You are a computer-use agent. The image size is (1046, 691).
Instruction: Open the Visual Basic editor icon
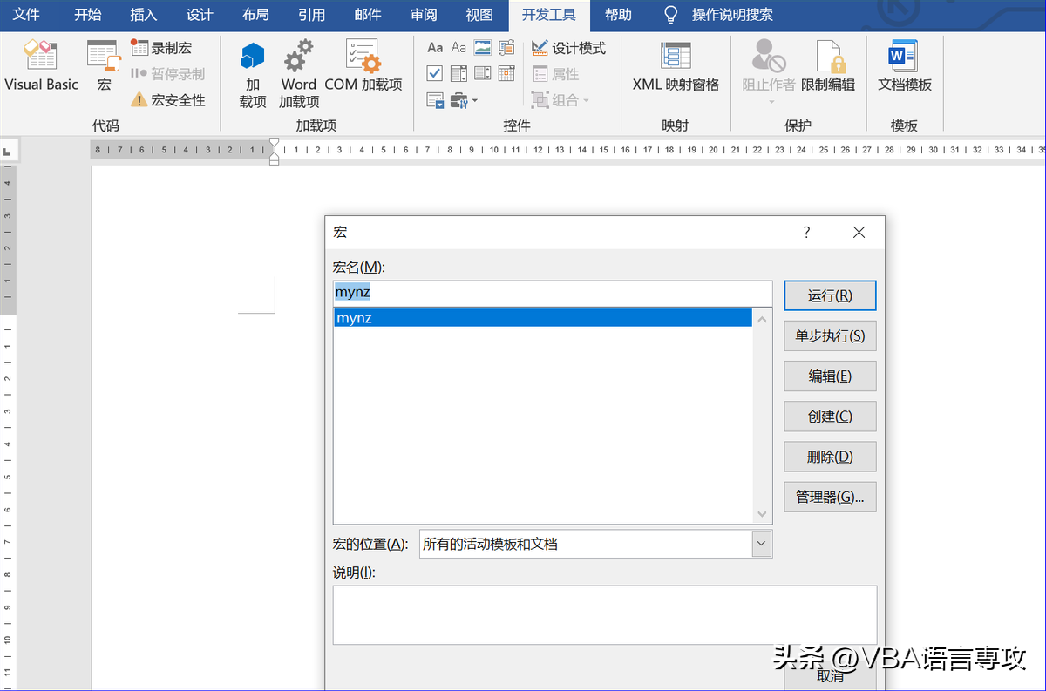click(x=41, y=65)
